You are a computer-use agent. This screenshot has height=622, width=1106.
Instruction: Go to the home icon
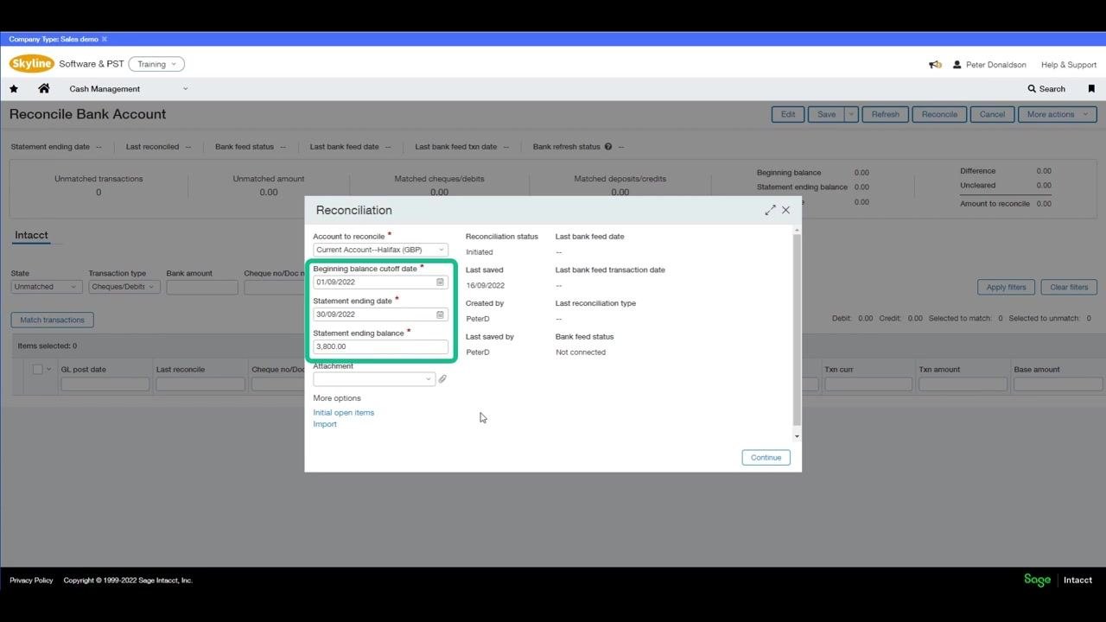tap(43, 88)
